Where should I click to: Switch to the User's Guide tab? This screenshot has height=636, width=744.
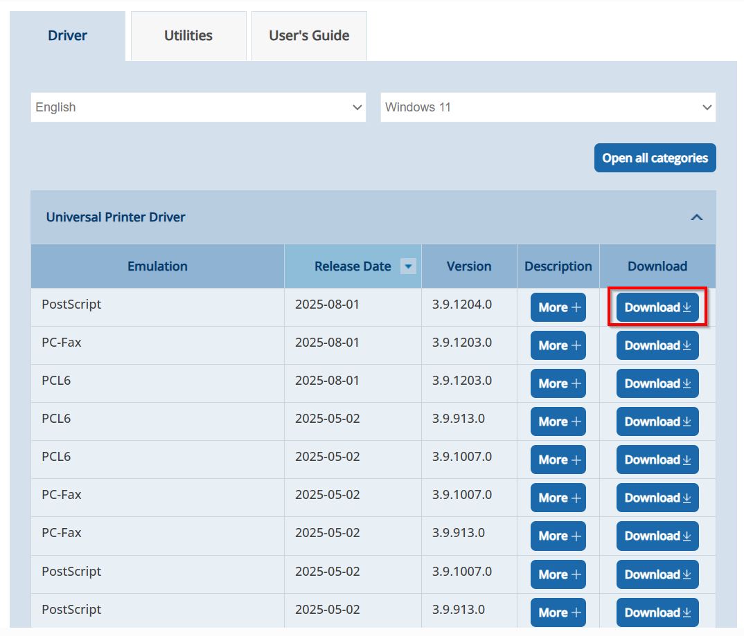point(309,35)
